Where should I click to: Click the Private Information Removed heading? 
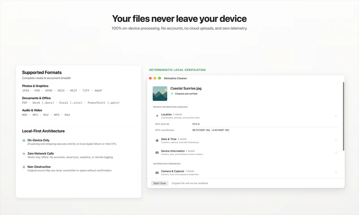pyautogui.click(x=170, y=107)
